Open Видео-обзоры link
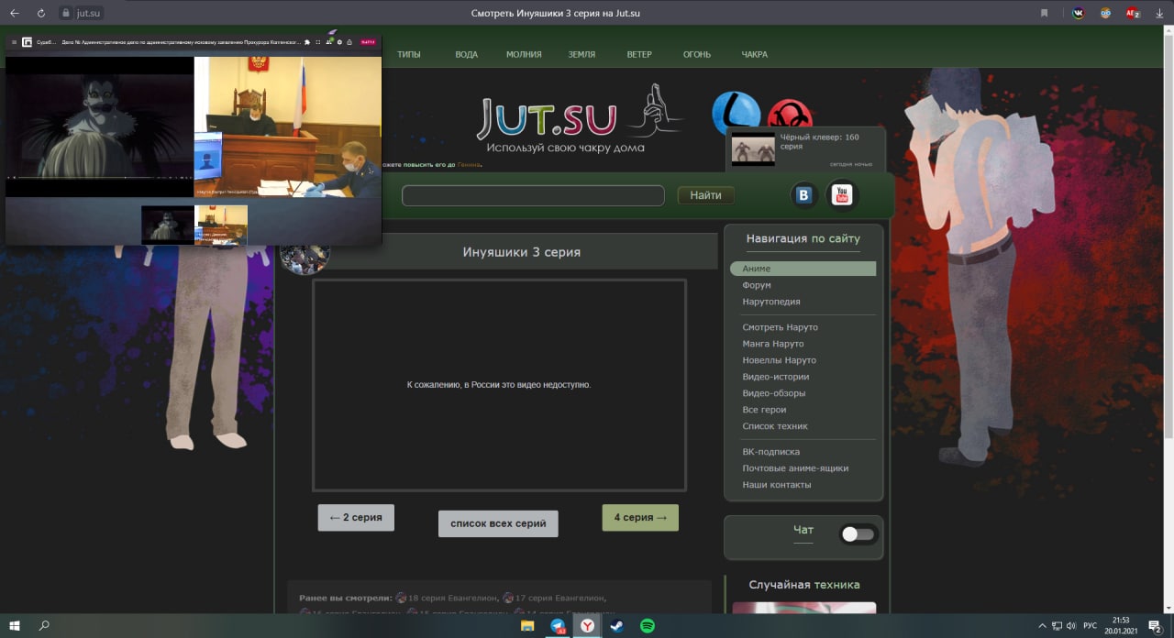Image resolution: width=1174 pixels, height=638 pixels. tap(774, 393)
